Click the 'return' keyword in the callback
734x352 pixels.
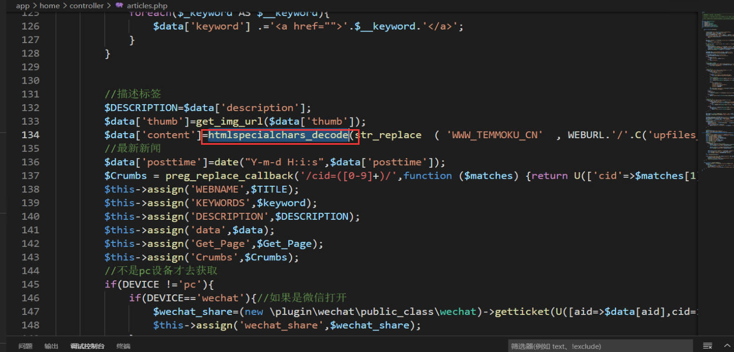(549, 176)
